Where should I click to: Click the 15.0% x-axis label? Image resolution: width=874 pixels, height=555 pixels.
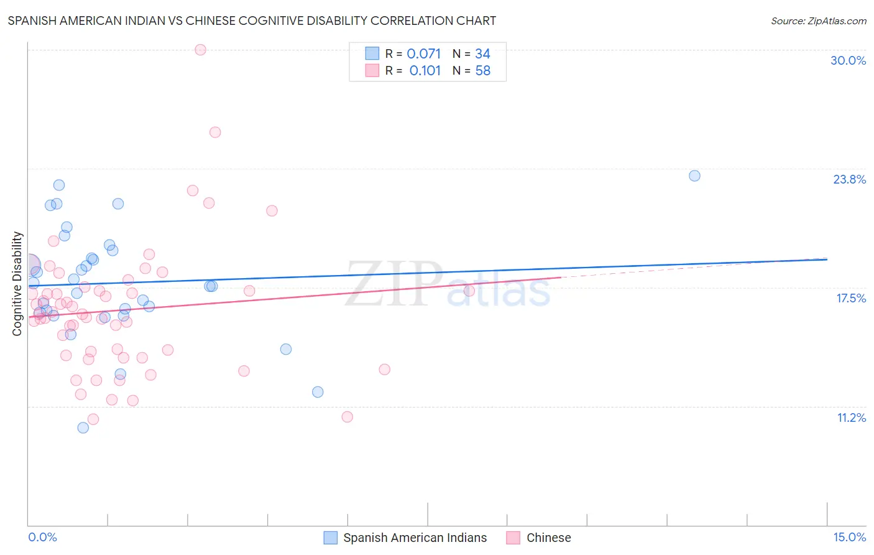tap(849, 537)
